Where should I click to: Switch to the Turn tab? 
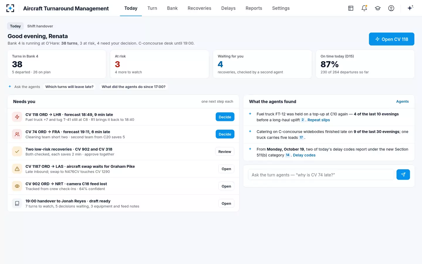click(152, 8)
